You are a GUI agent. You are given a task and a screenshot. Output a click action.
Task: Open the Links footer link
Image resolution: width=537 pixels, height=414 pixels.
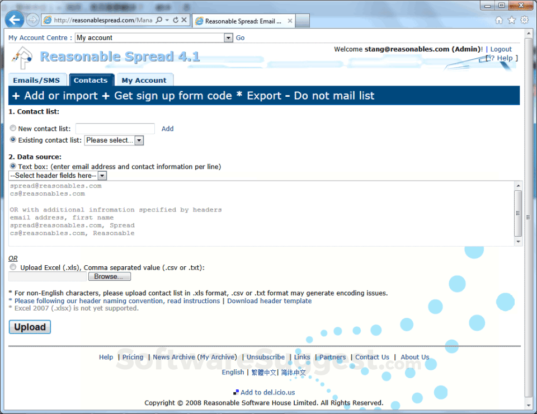tap(302, 357)
